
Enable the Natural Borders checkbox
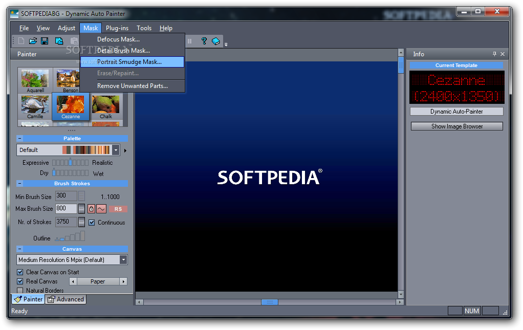pyautogui.click(x=20, y=290)
